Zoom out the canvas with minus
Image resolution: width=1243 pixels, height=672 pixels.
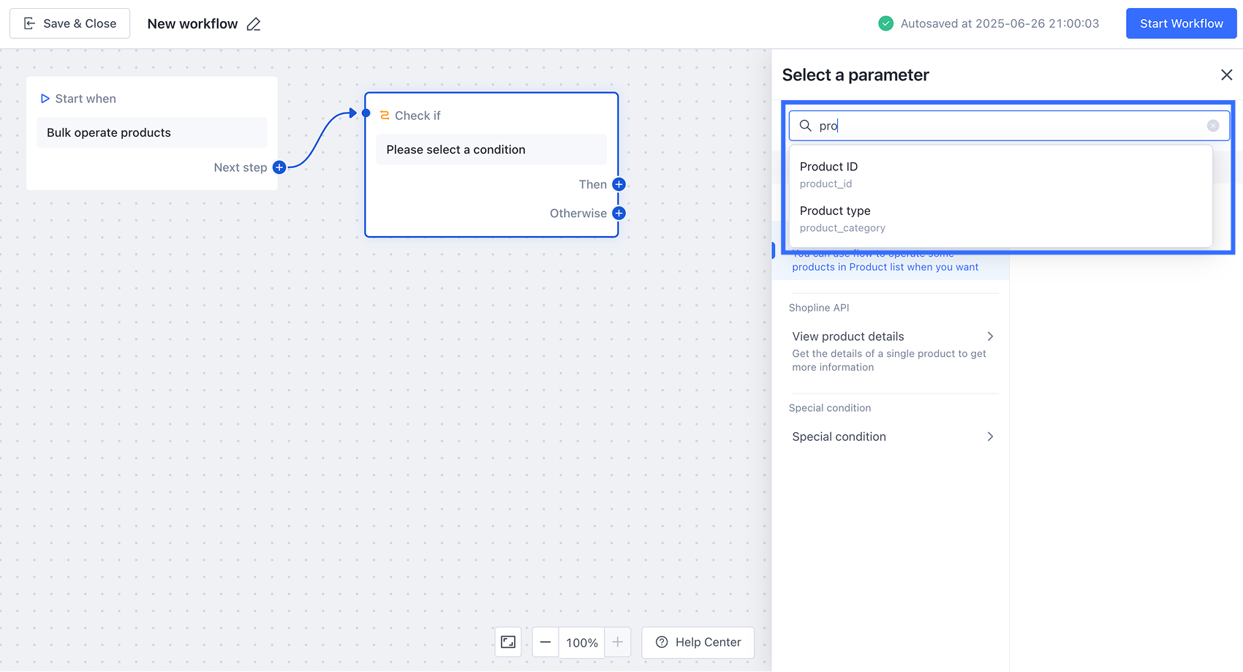coord(545,642)
